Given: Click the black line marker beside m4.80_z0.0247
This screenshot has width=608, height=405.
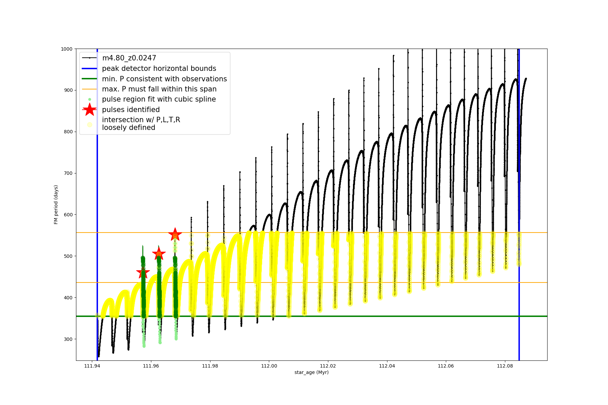Looking at the screenshot, I should tap(90, 58).
